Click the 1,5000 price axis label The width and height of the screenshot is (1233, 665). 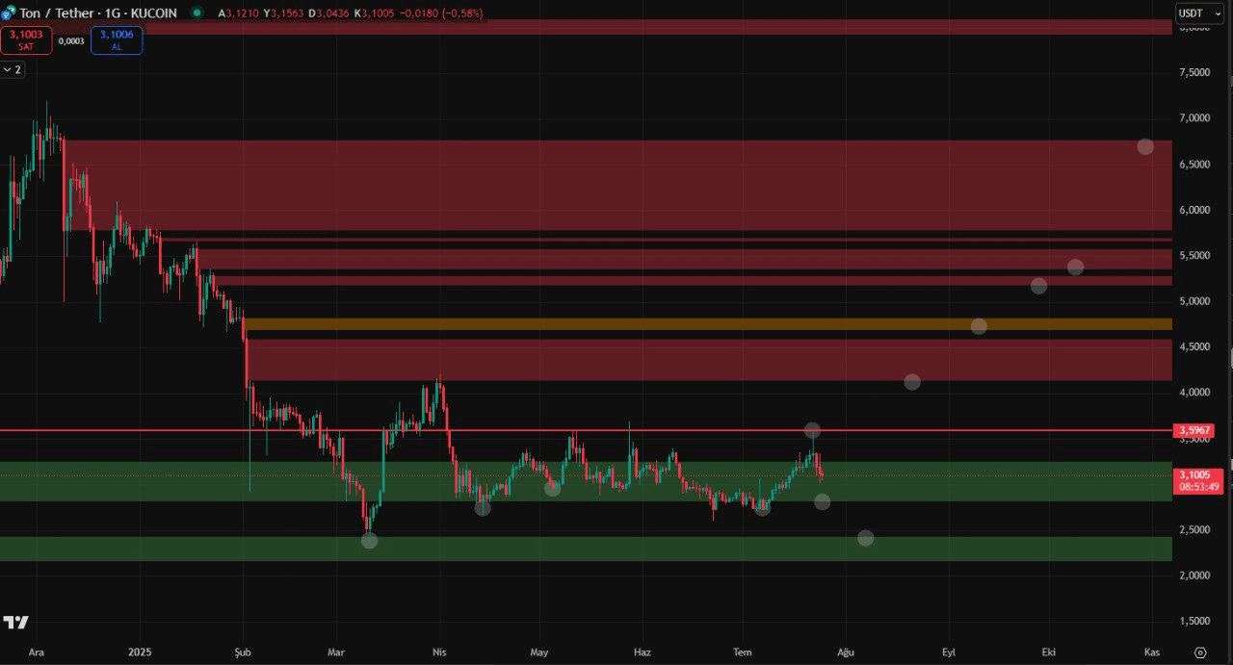pos(1195,622)
